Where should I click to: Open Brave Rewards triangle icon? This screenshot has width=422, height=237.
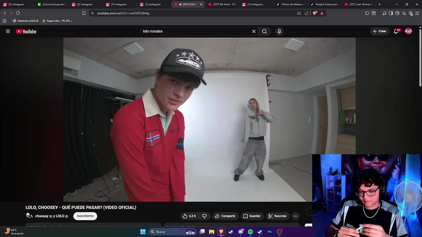322,13
